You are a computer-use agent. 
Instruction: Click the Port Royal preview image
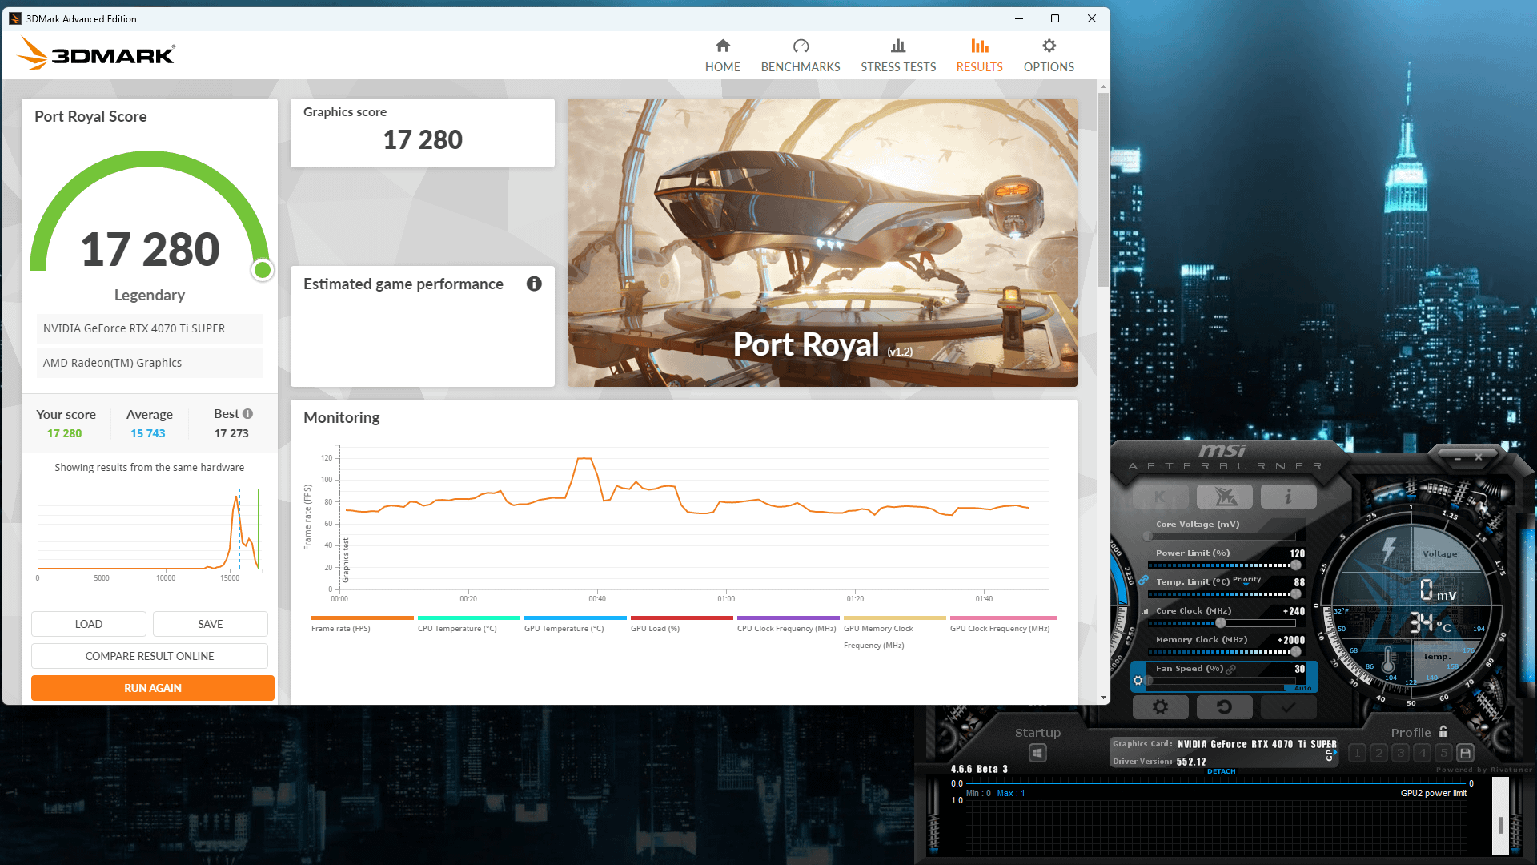[822, 243]
